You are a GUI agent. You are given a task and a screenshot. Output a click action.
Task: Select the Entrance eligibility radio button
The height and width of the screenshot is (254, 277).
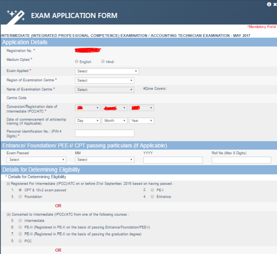click(152, 197)
